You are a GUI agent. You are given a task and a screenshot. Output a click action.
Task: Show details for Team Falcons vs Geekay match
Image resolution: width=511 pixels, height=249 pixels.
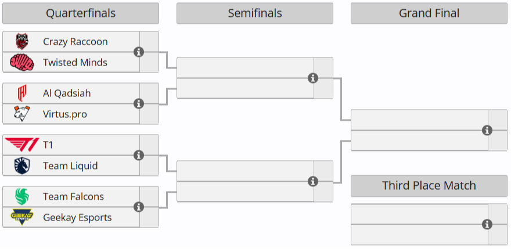139,207
